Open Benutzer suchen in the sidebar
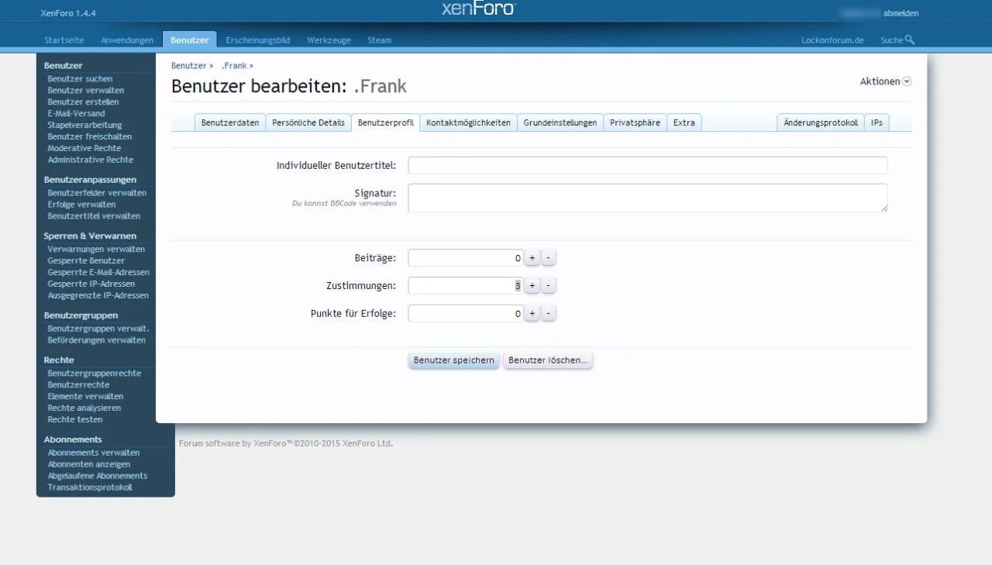The image size is (992, 565). 80,78
